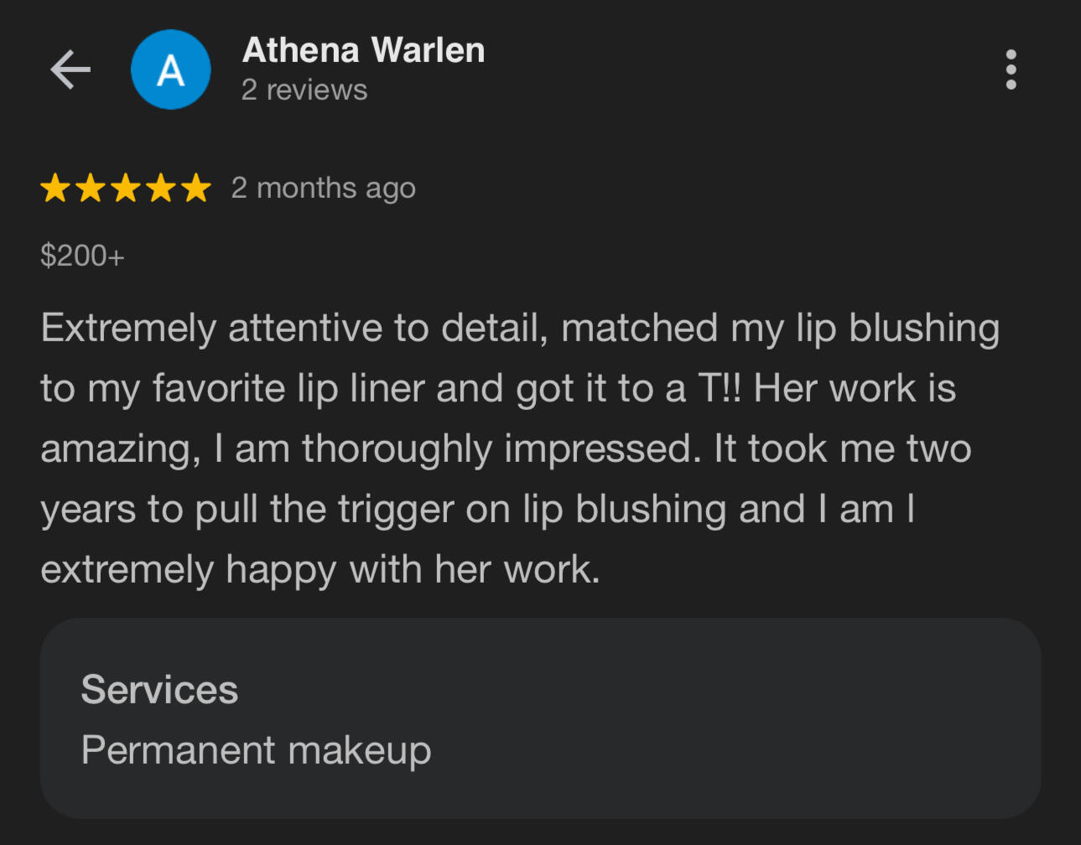Select the review text paragraph
The image size is (1081, 845).
click(520, 447)
